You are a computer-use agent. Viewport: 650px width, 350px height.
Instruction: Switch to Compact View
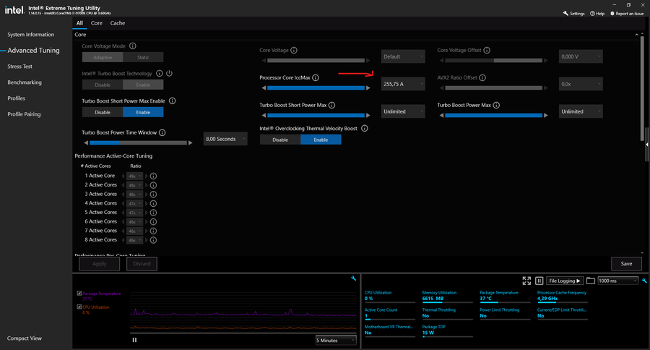click(x=25, y=338)
